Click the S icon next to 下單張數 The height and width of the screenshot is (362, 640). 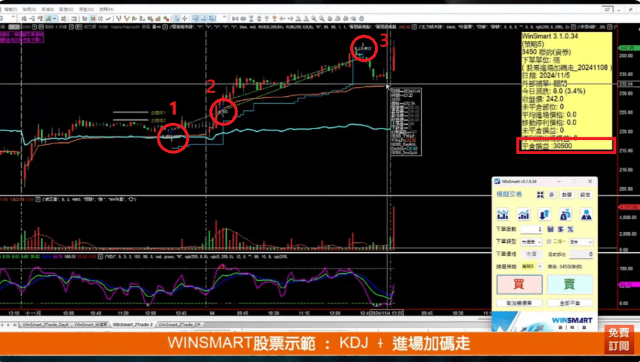tap(561, 229)
